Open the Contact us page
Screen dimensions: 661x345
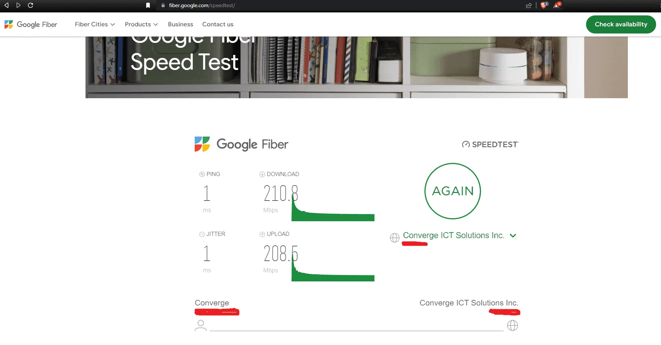click(218, 24)
